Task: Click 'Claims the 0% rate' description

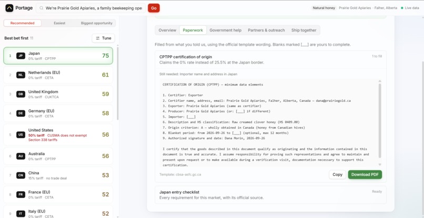Action: click(x=211, y=63)
